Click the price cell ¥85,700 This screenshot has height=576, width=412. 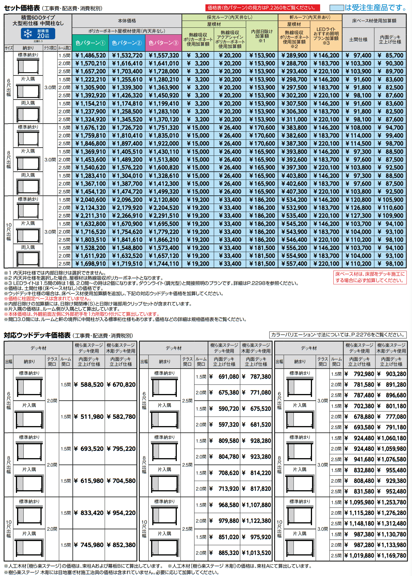[390, 55]
